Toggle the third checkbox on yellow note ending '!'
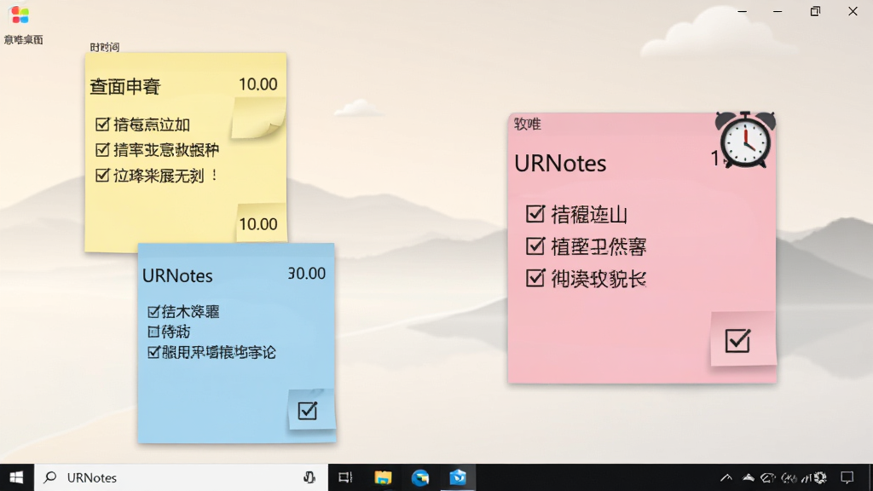 pyautogui.click(x=102, y=176)
